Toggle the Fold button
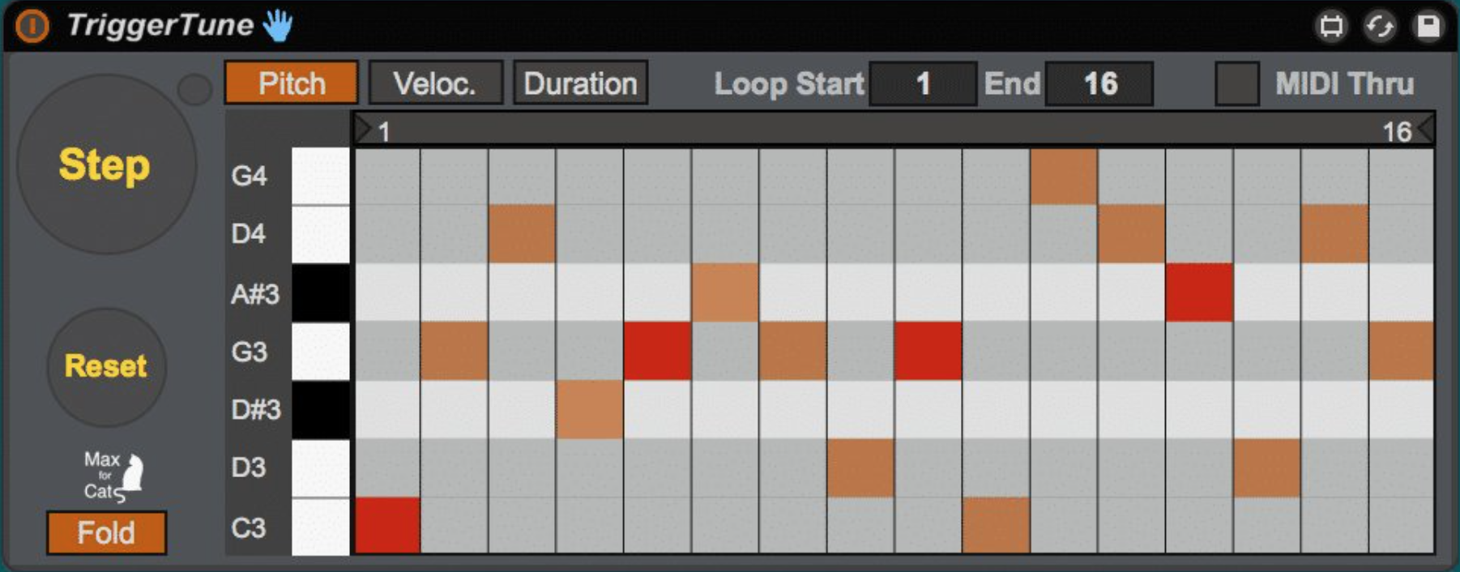Image resolution: width=1460 pixels, height=572 pixels. pyautogui.click(x=106, y=533)
